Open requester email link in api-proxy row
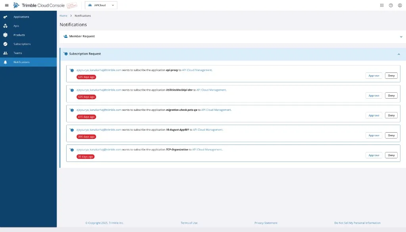The image size is (406, 232). coord(99,70)
